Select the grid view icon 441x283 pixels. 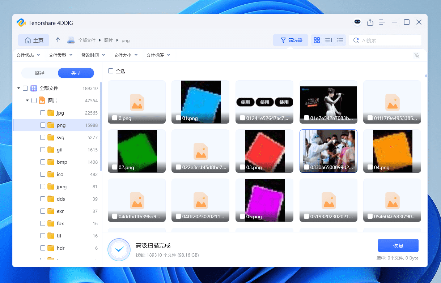pos(317,40)
